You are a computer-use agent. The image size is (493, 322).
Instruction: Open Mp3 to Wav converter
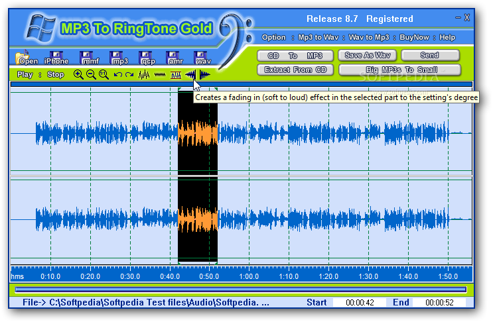click(318, 37)
